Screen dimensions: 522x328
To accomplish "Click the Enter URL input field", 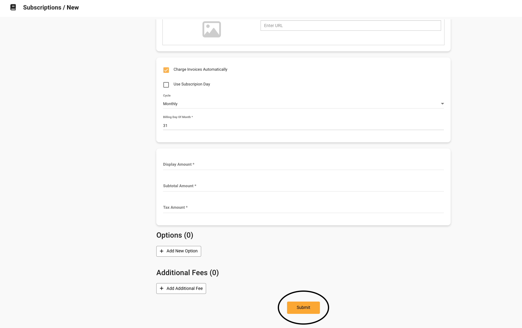I will pos(351,26).
